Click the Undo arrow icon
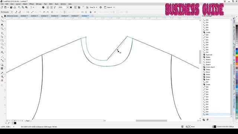The width and height of the screenshot is (238, 134). (x=31, y=7)
